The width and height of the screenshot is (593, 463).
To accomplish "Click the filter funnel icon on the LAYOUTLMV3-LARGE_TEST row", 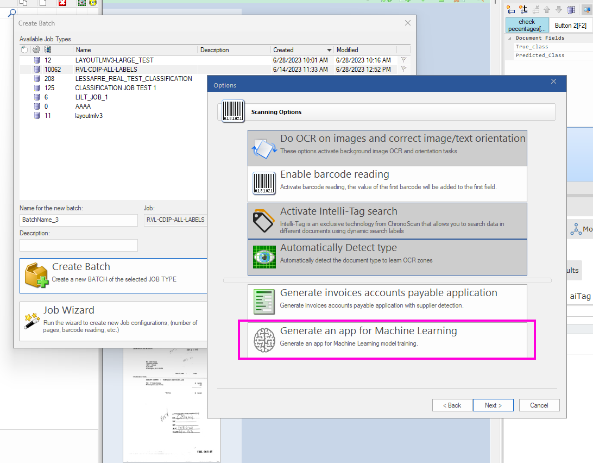I will pyautogui.click(x=404, y=60).
